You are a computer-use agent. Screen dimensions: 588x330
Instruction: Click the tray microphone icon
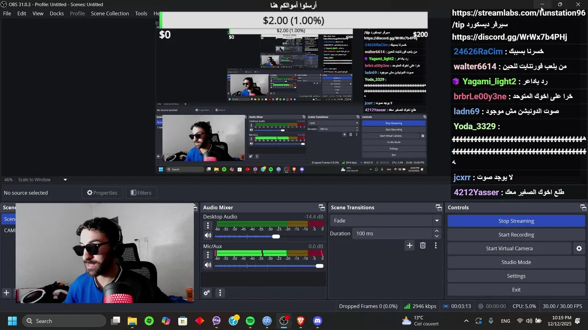coord(491,321)
